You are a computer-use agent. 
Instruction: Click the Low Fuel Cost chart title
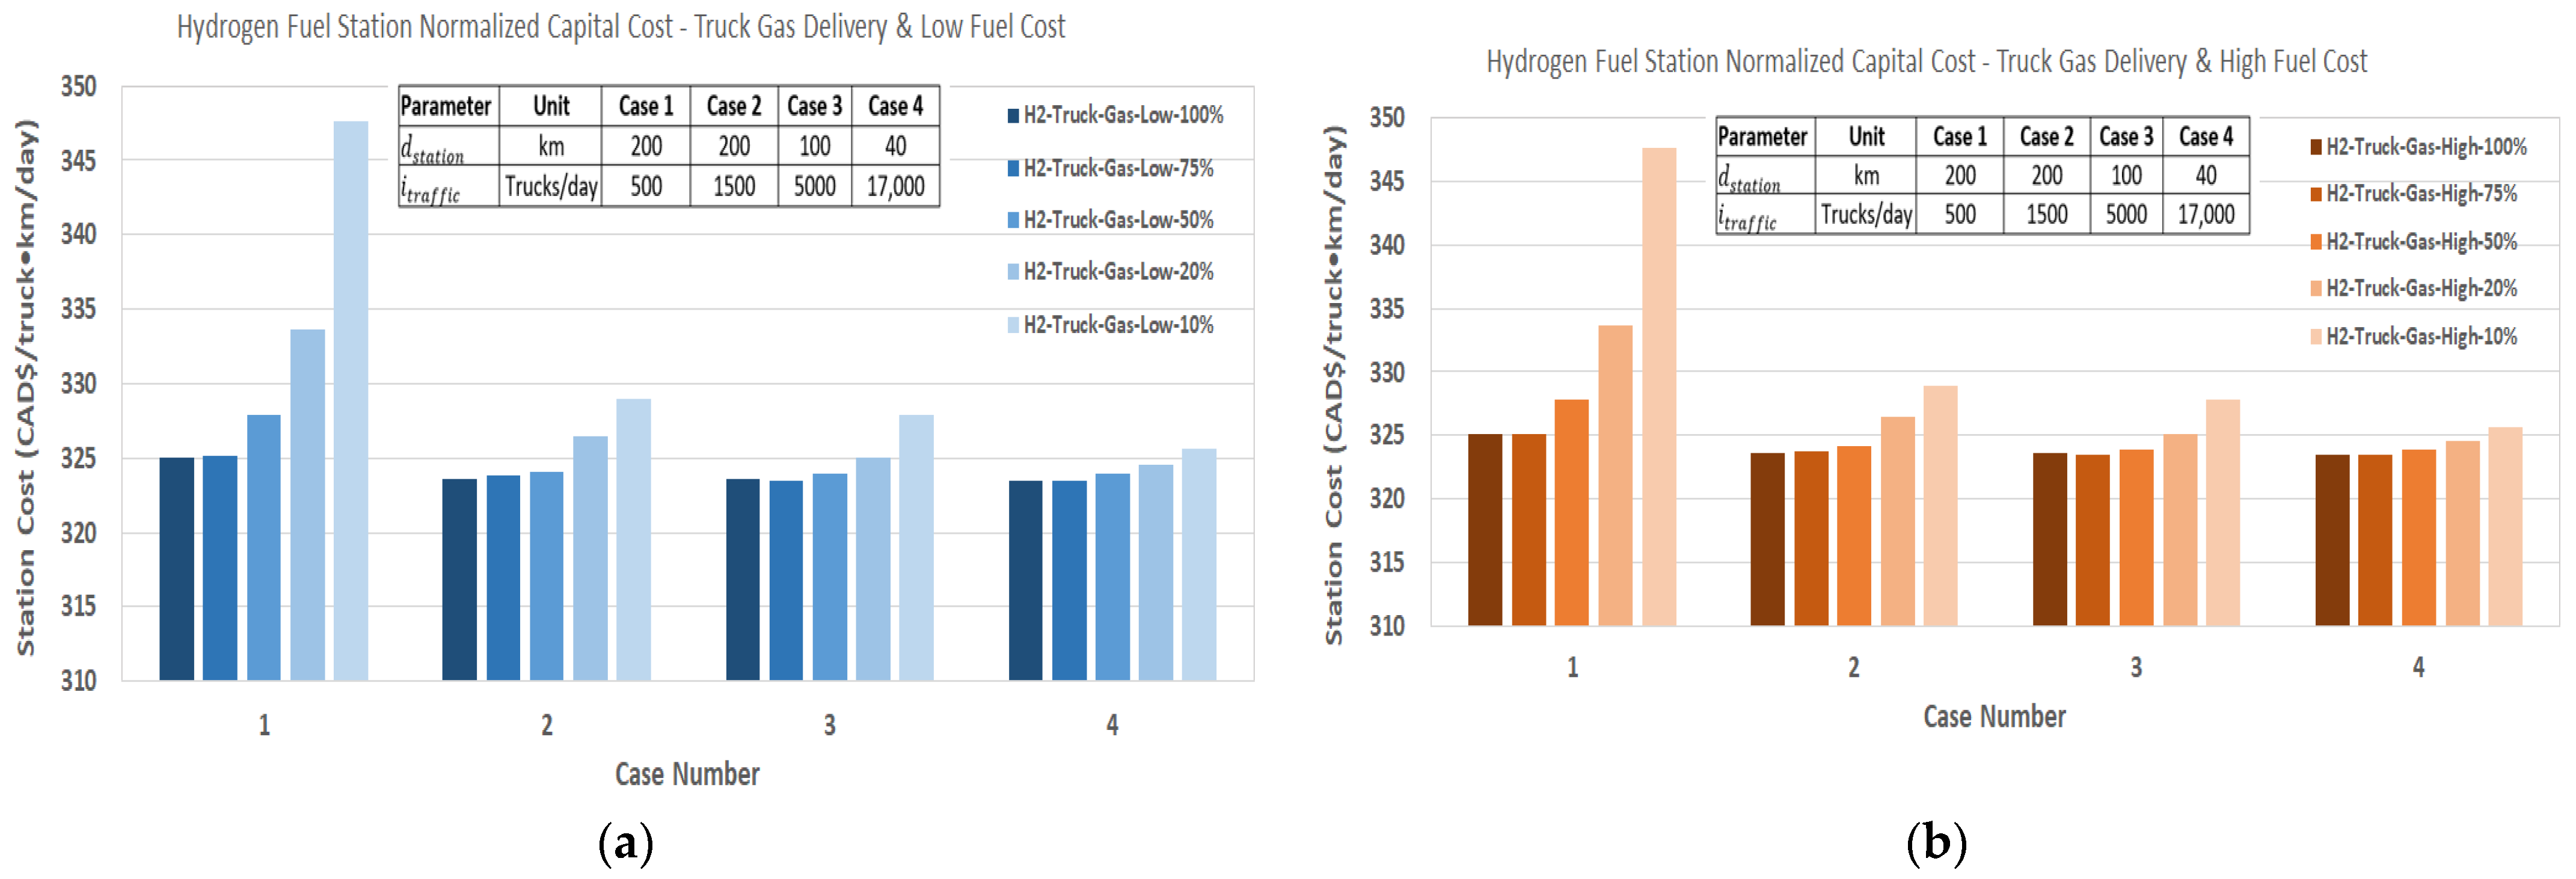tap(621, 27)
